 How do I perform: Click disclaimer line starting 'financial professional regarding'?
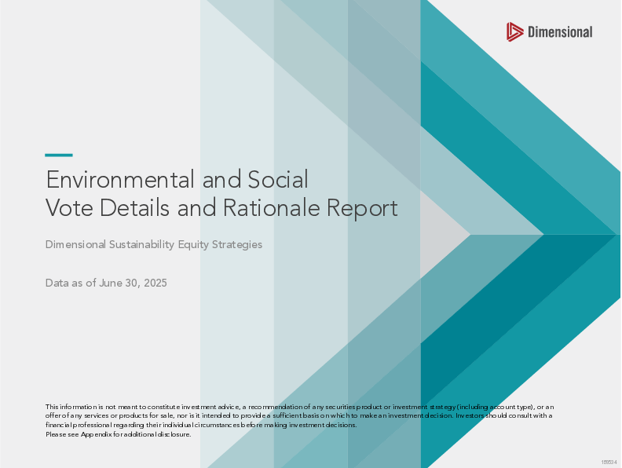[x=201, y=425]
